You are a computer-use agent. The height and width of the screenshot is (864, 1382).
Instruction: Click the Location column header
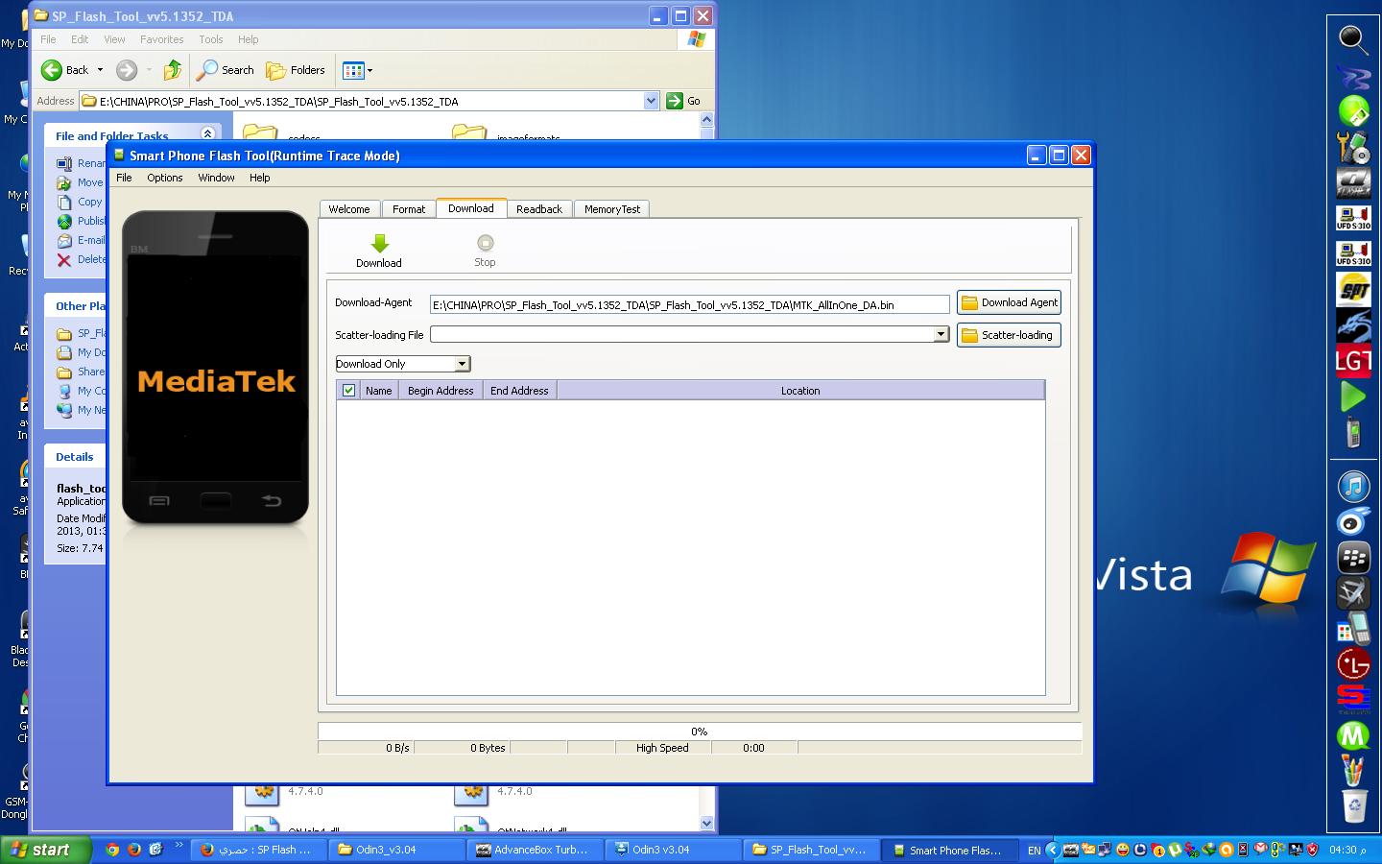[x=800, y=391]
